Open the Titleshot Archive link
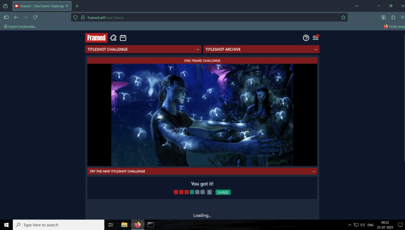The height and width of the screenshot is (230, 405). [x=261, y=49]
